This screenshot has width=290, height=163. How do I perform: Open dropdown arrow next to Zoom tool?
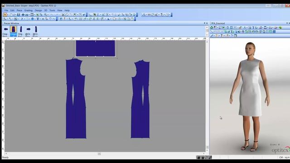[x=48, y=14]
